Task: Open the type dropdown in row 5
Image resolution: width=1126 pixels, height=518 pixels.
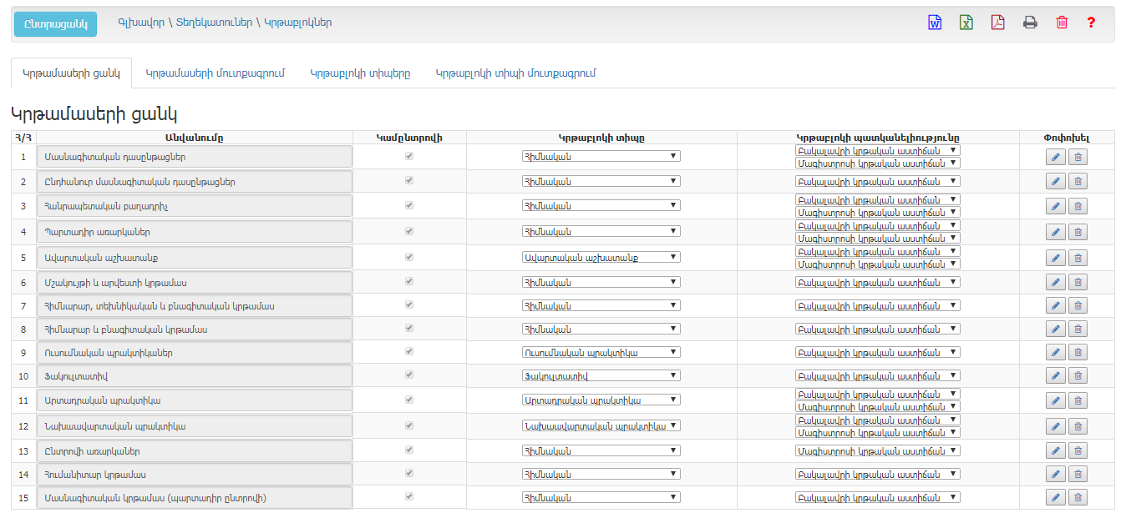Action: click(x=601, y=257)
